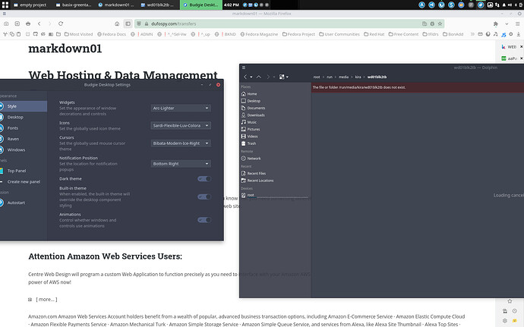Expand Icons theme dropdown
Screen dimensions: 524x327
tap(181, 125)
